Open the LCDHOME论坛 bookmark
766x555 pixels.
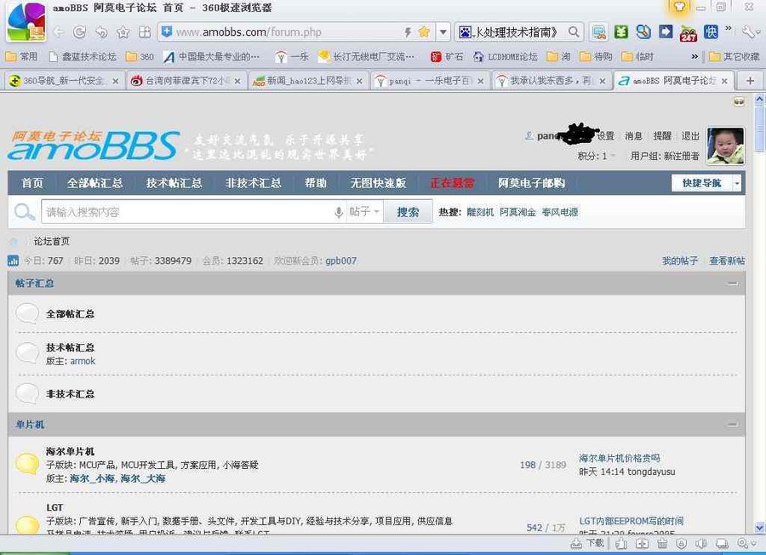506,57
